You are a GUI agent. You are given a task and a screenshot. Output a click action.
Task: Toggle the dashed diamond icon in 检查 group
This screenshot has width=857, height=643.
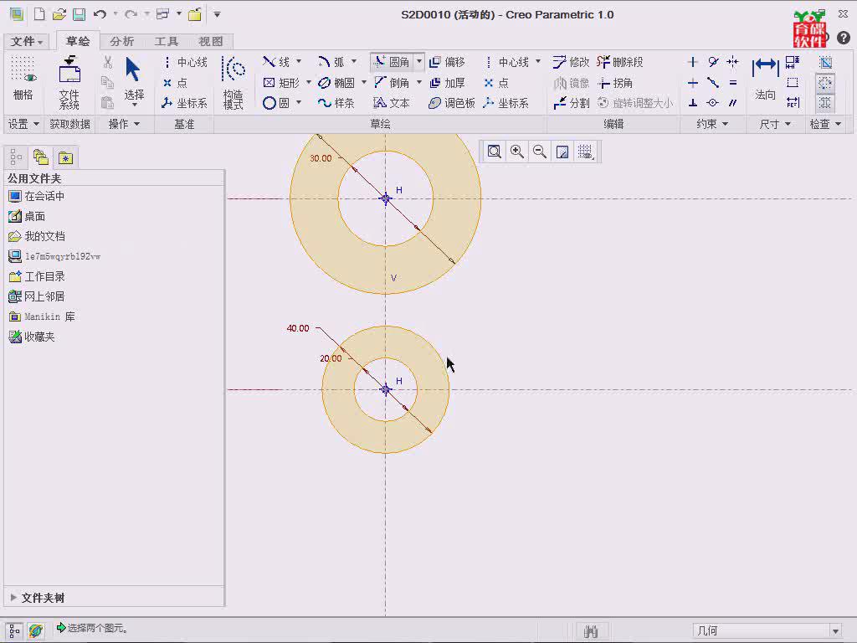pyautogui.click(x=825, y=83)
